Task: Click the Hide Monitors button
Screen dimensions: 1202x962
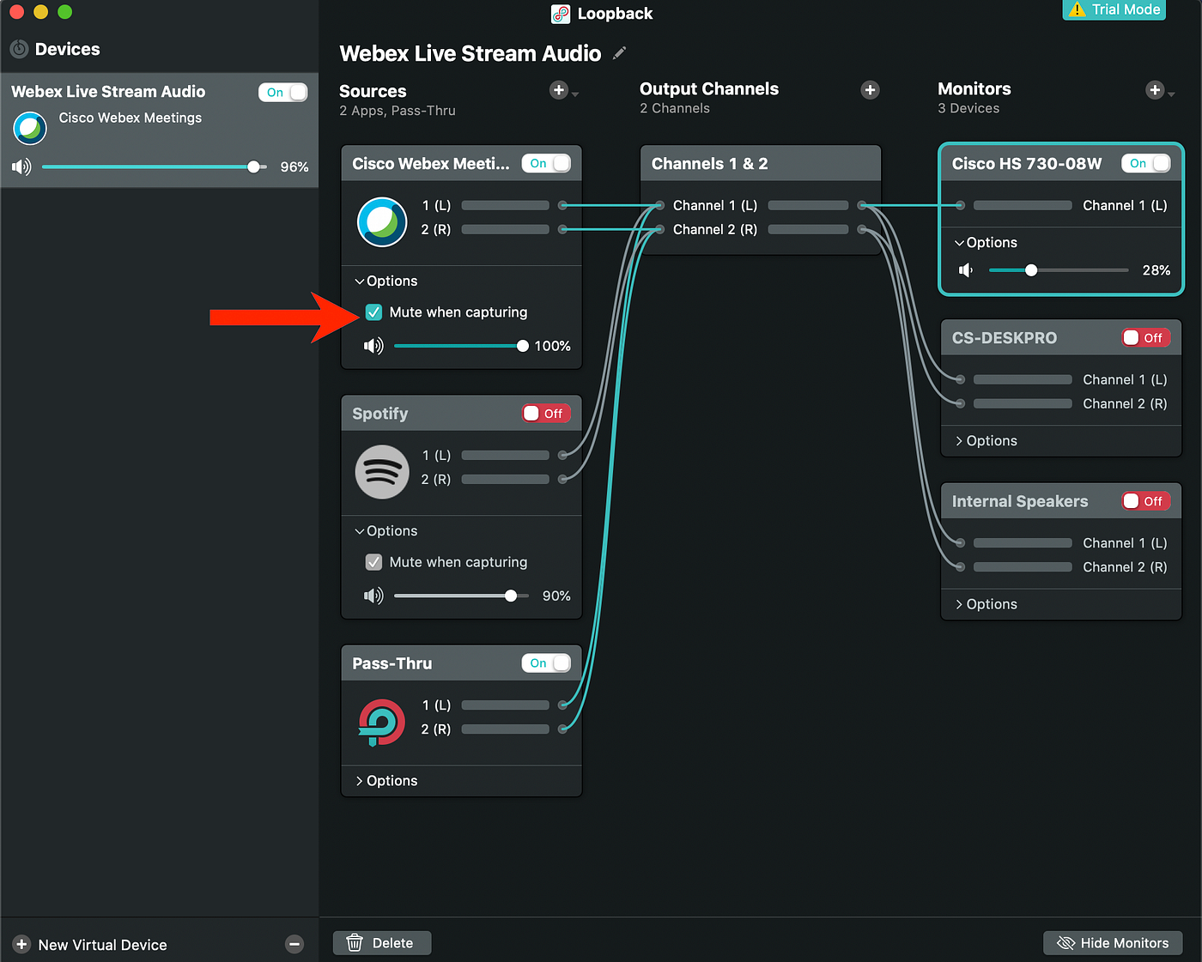Action: coord(1113,943)
